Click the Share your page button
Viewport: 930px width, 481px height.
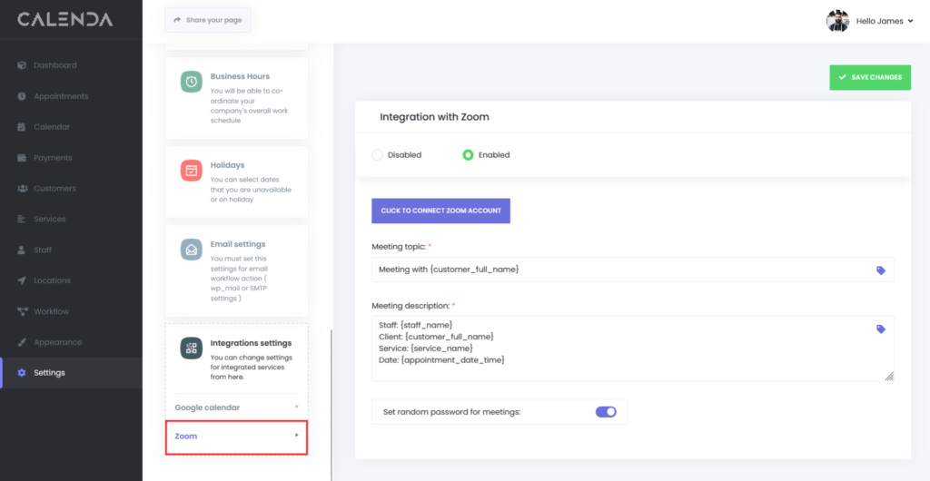point(208,20)
